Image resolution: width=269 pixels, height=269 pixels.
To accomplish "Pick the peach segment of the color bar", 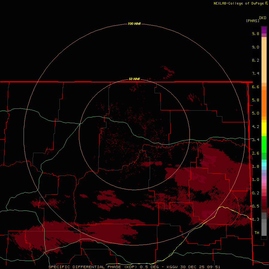I will [x=264, y=61].
